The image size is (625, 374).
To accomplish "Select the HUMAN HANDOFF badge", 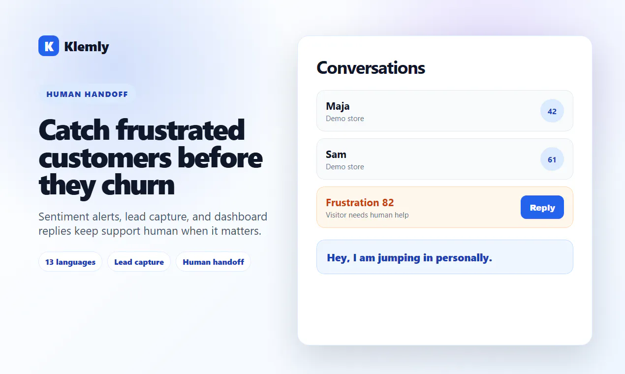I will [x=87, y=94].
